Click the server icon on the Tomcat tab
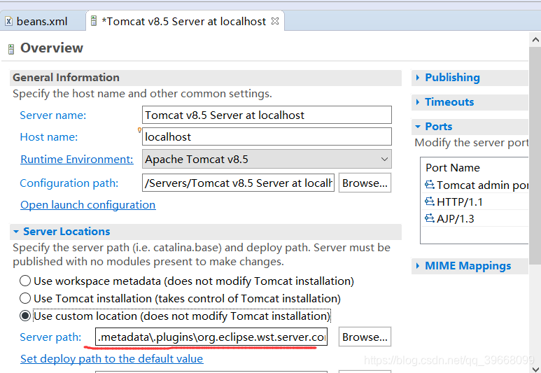This screenshot has height=373, width=541. point(94,21)
